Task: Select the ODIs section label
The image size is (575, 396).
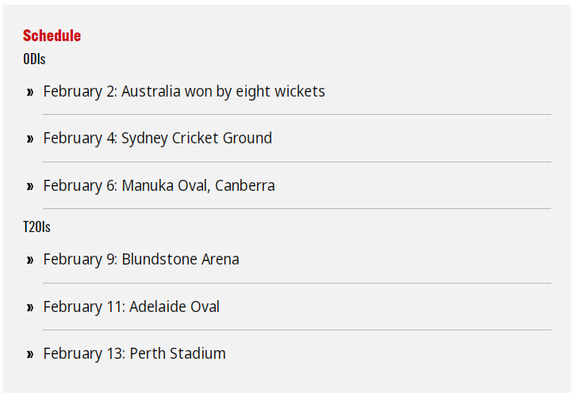Action: tap(34, 59)
